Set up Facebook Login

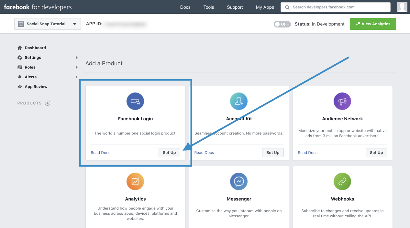tap(169, 152)
